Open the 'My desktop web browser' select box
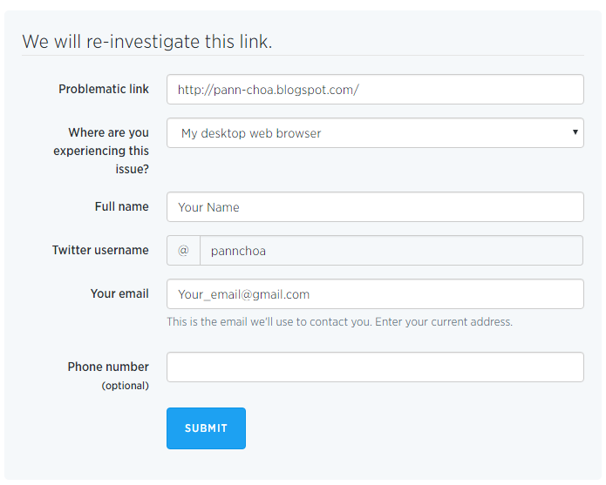The height and width of the screenshot is (485, 606). [x=375, y=133]
